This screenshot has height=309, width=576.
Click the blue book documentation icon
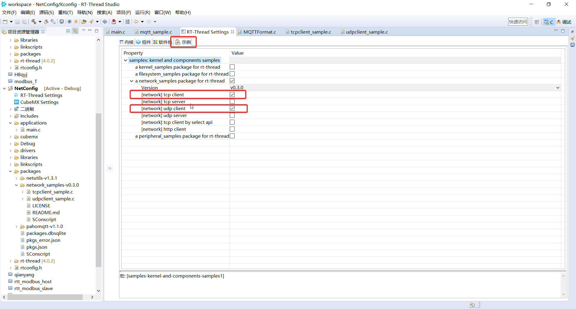[x=105, y=22]
